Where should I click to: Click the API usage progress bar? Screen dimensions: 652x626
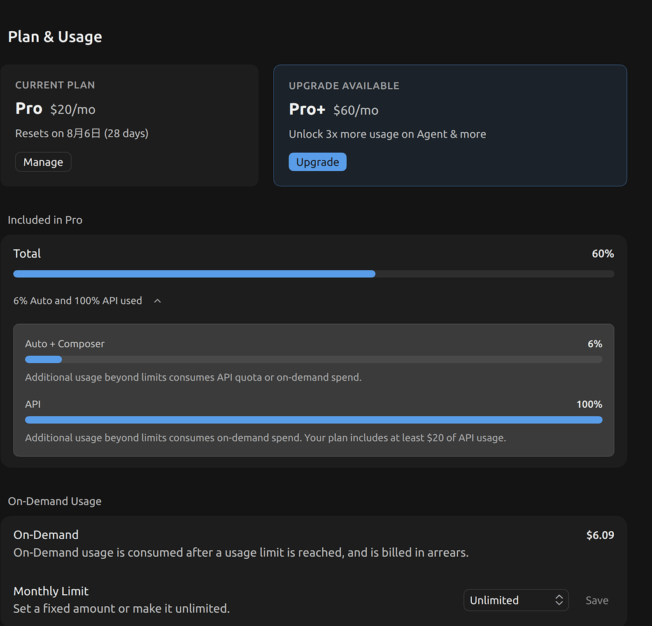point(313,420)
